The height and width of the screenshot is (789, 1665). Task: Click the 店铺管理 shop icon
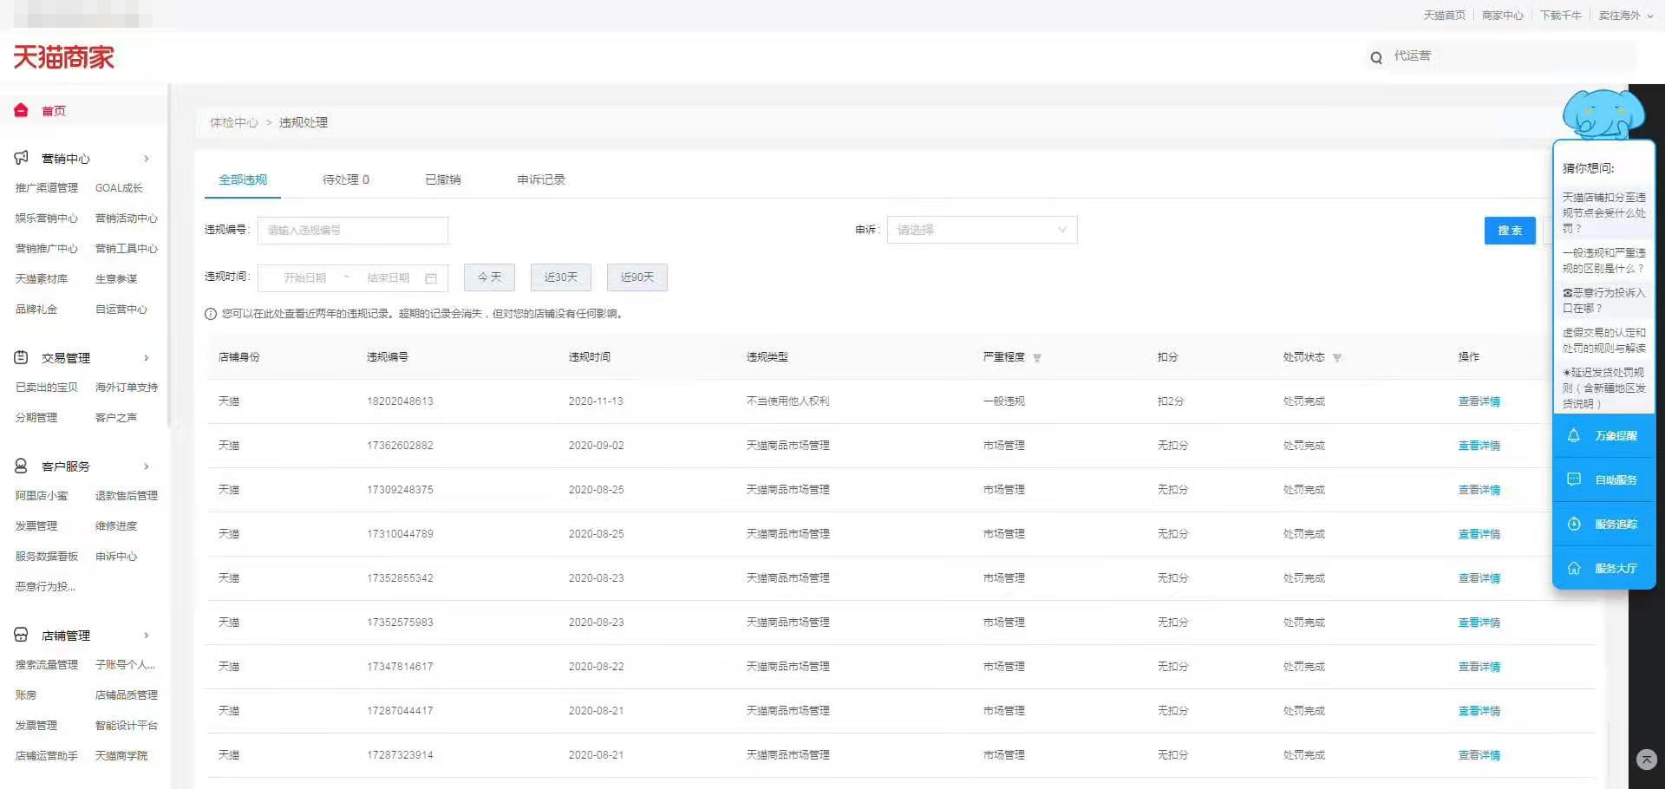(21, 635)
